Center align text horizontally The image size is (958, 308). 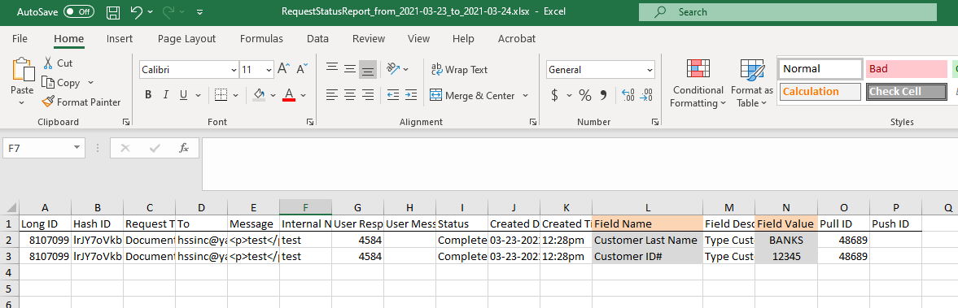[349, 95]
